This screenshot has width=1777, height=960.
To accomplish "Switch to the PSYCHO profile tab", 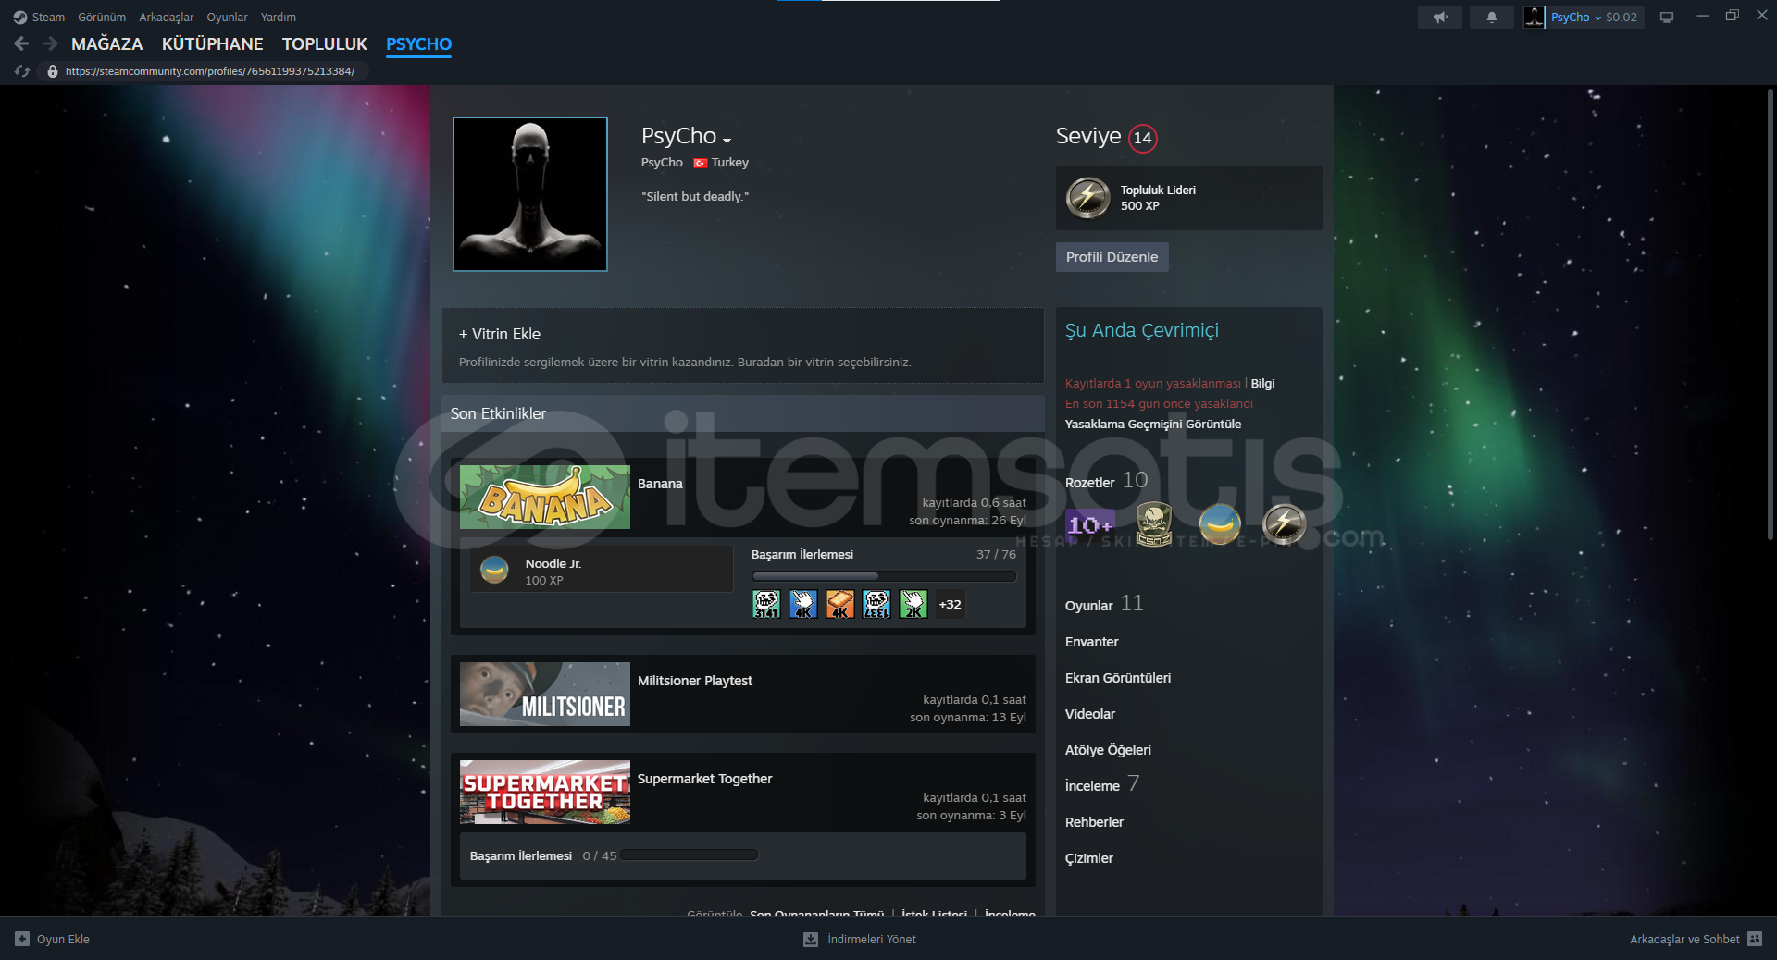I will (419, 44).
